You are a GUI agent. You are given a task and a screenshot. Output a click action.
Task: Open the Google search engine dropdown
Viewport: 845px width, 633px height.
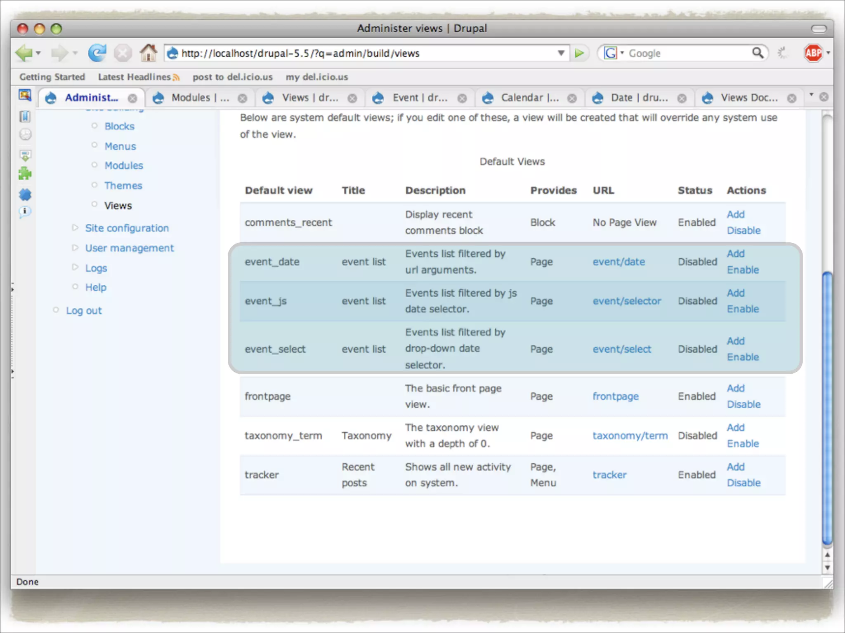click(x=614, y=53)
